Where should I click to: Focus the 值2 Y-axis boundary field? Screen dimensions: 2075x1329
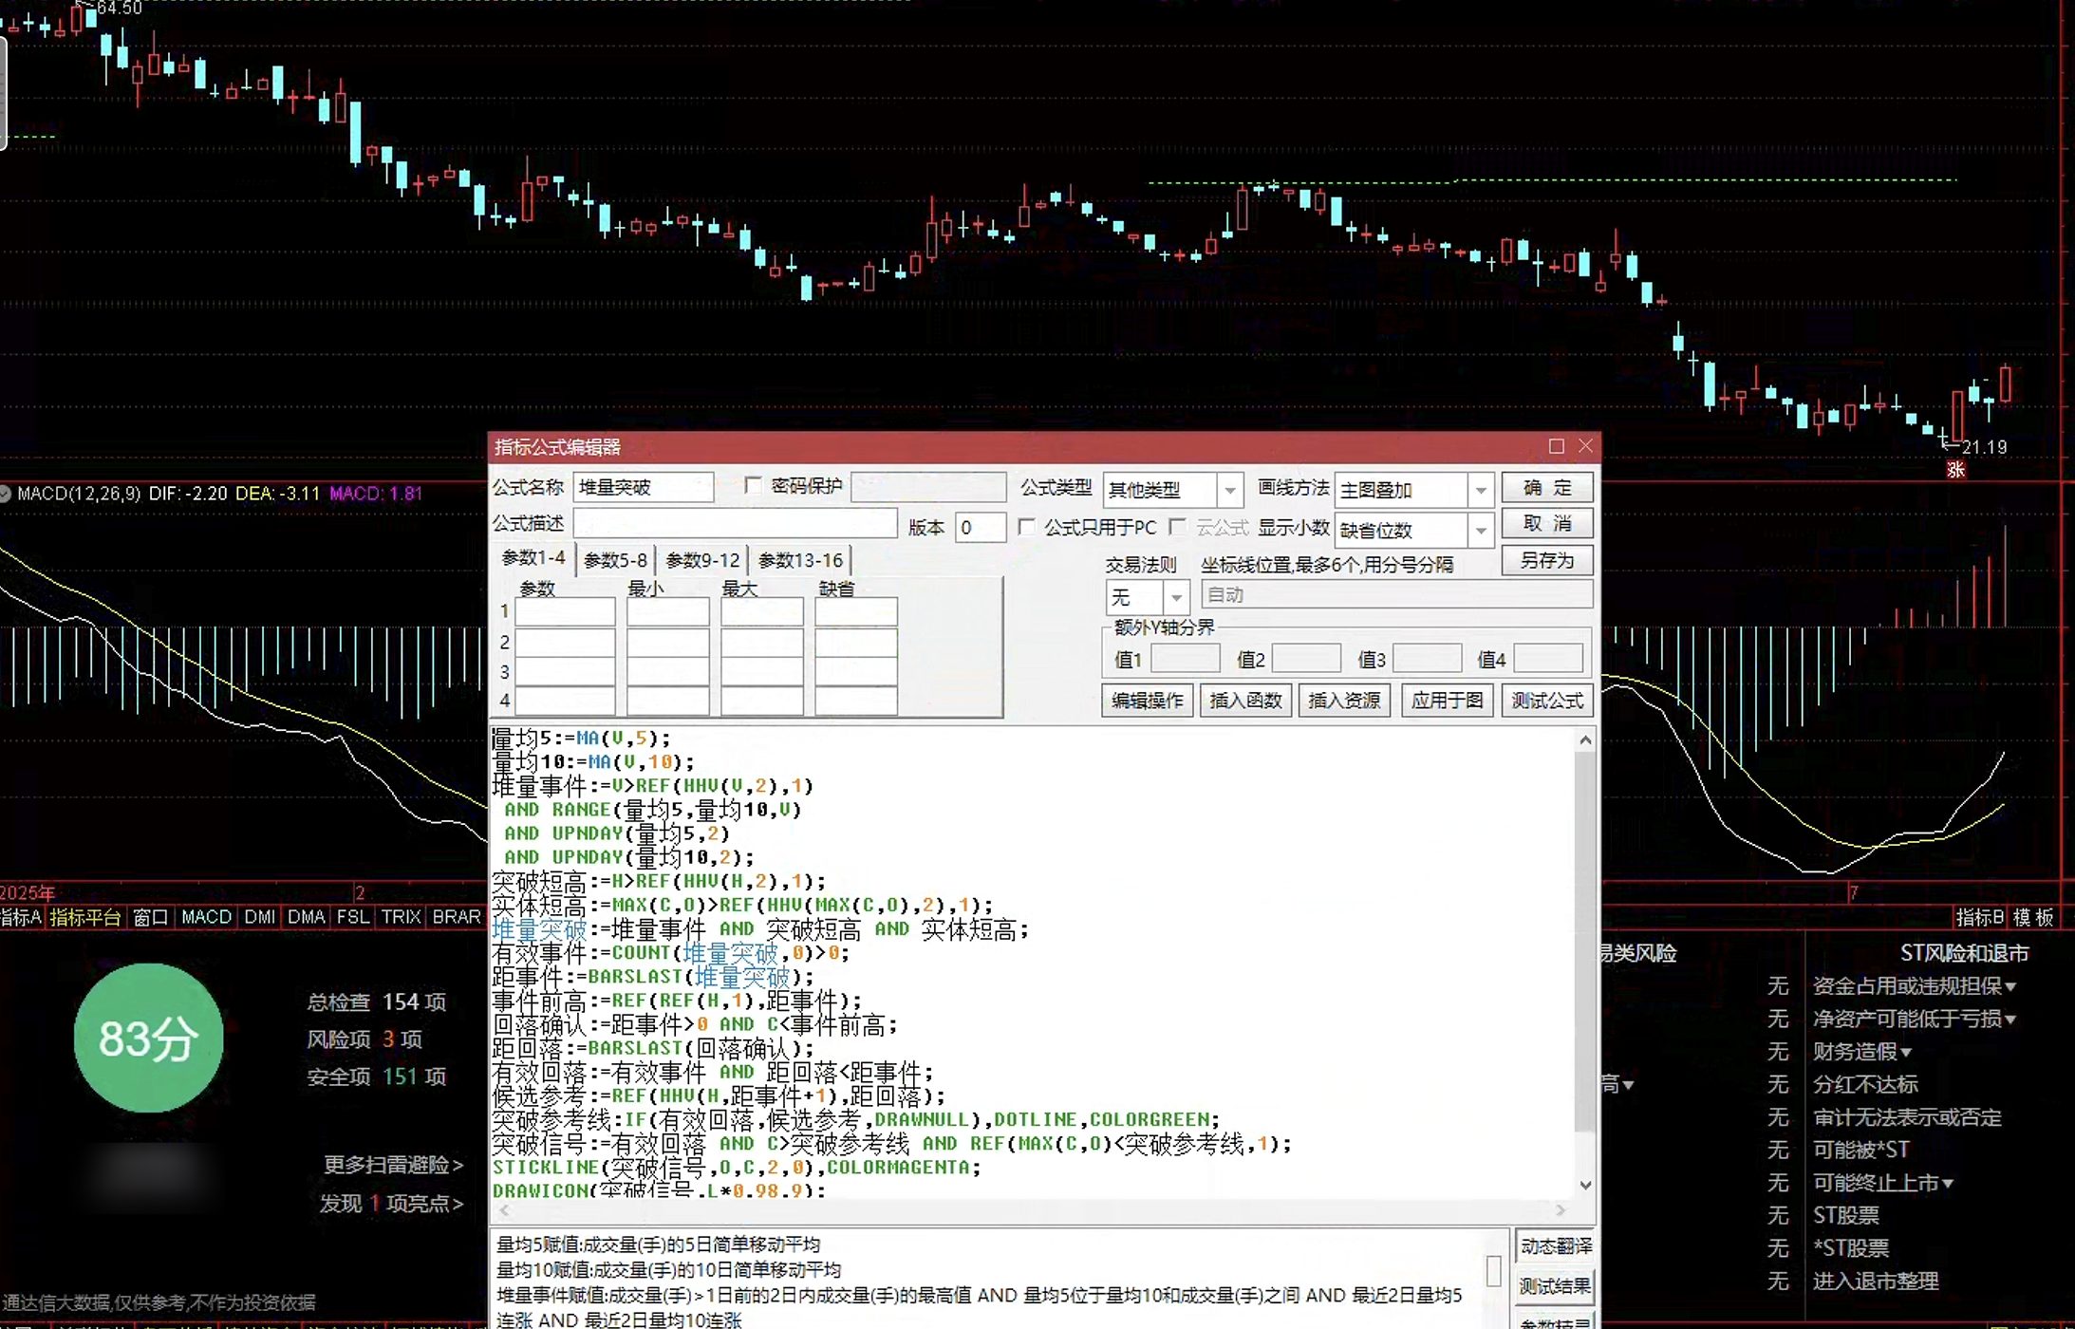point(1306,658)
